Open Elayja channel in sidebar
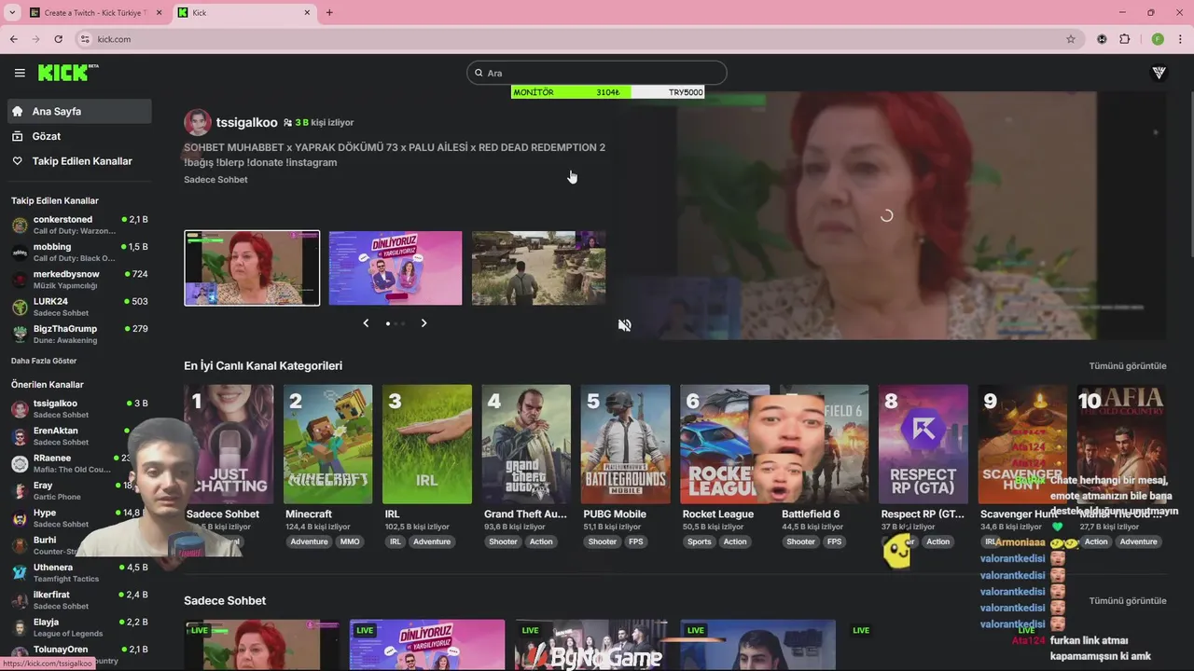The image size is (1194, 671). click(x=79, y=627)
